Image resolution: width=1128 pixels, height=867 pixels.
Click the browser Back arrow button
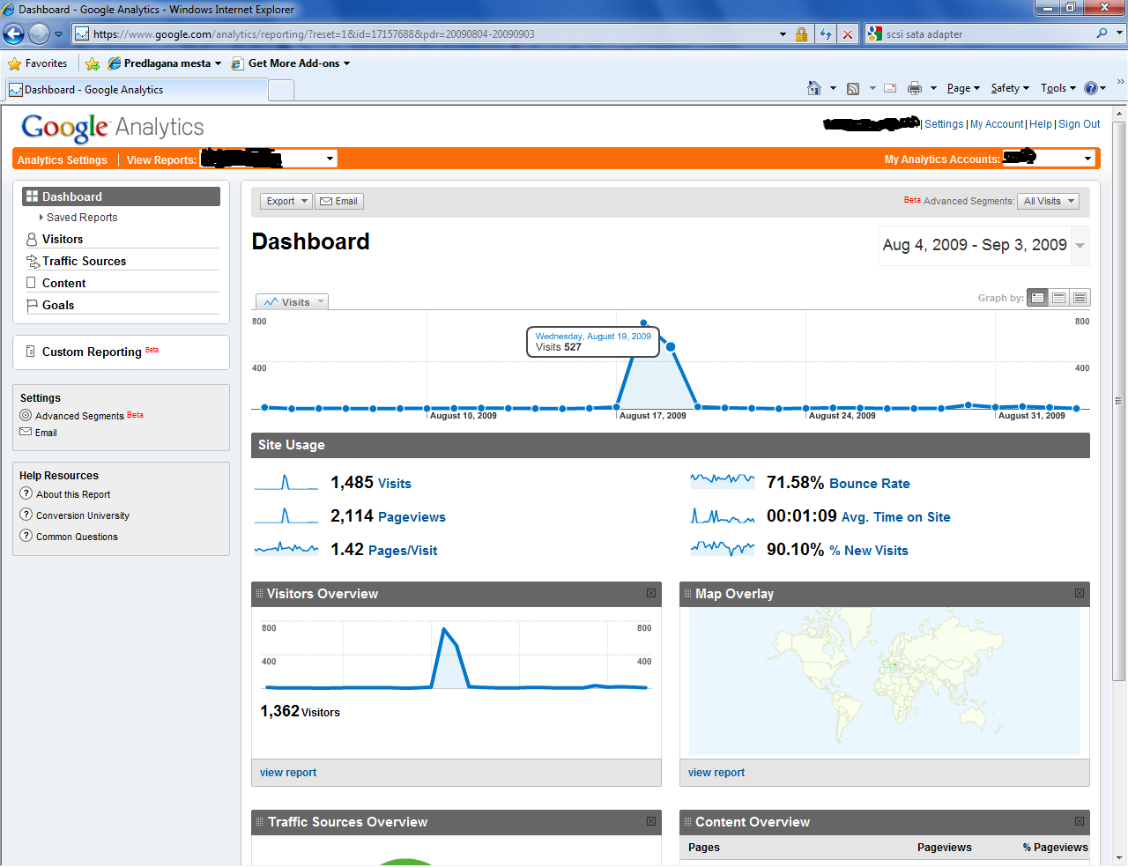coord(14,34)
